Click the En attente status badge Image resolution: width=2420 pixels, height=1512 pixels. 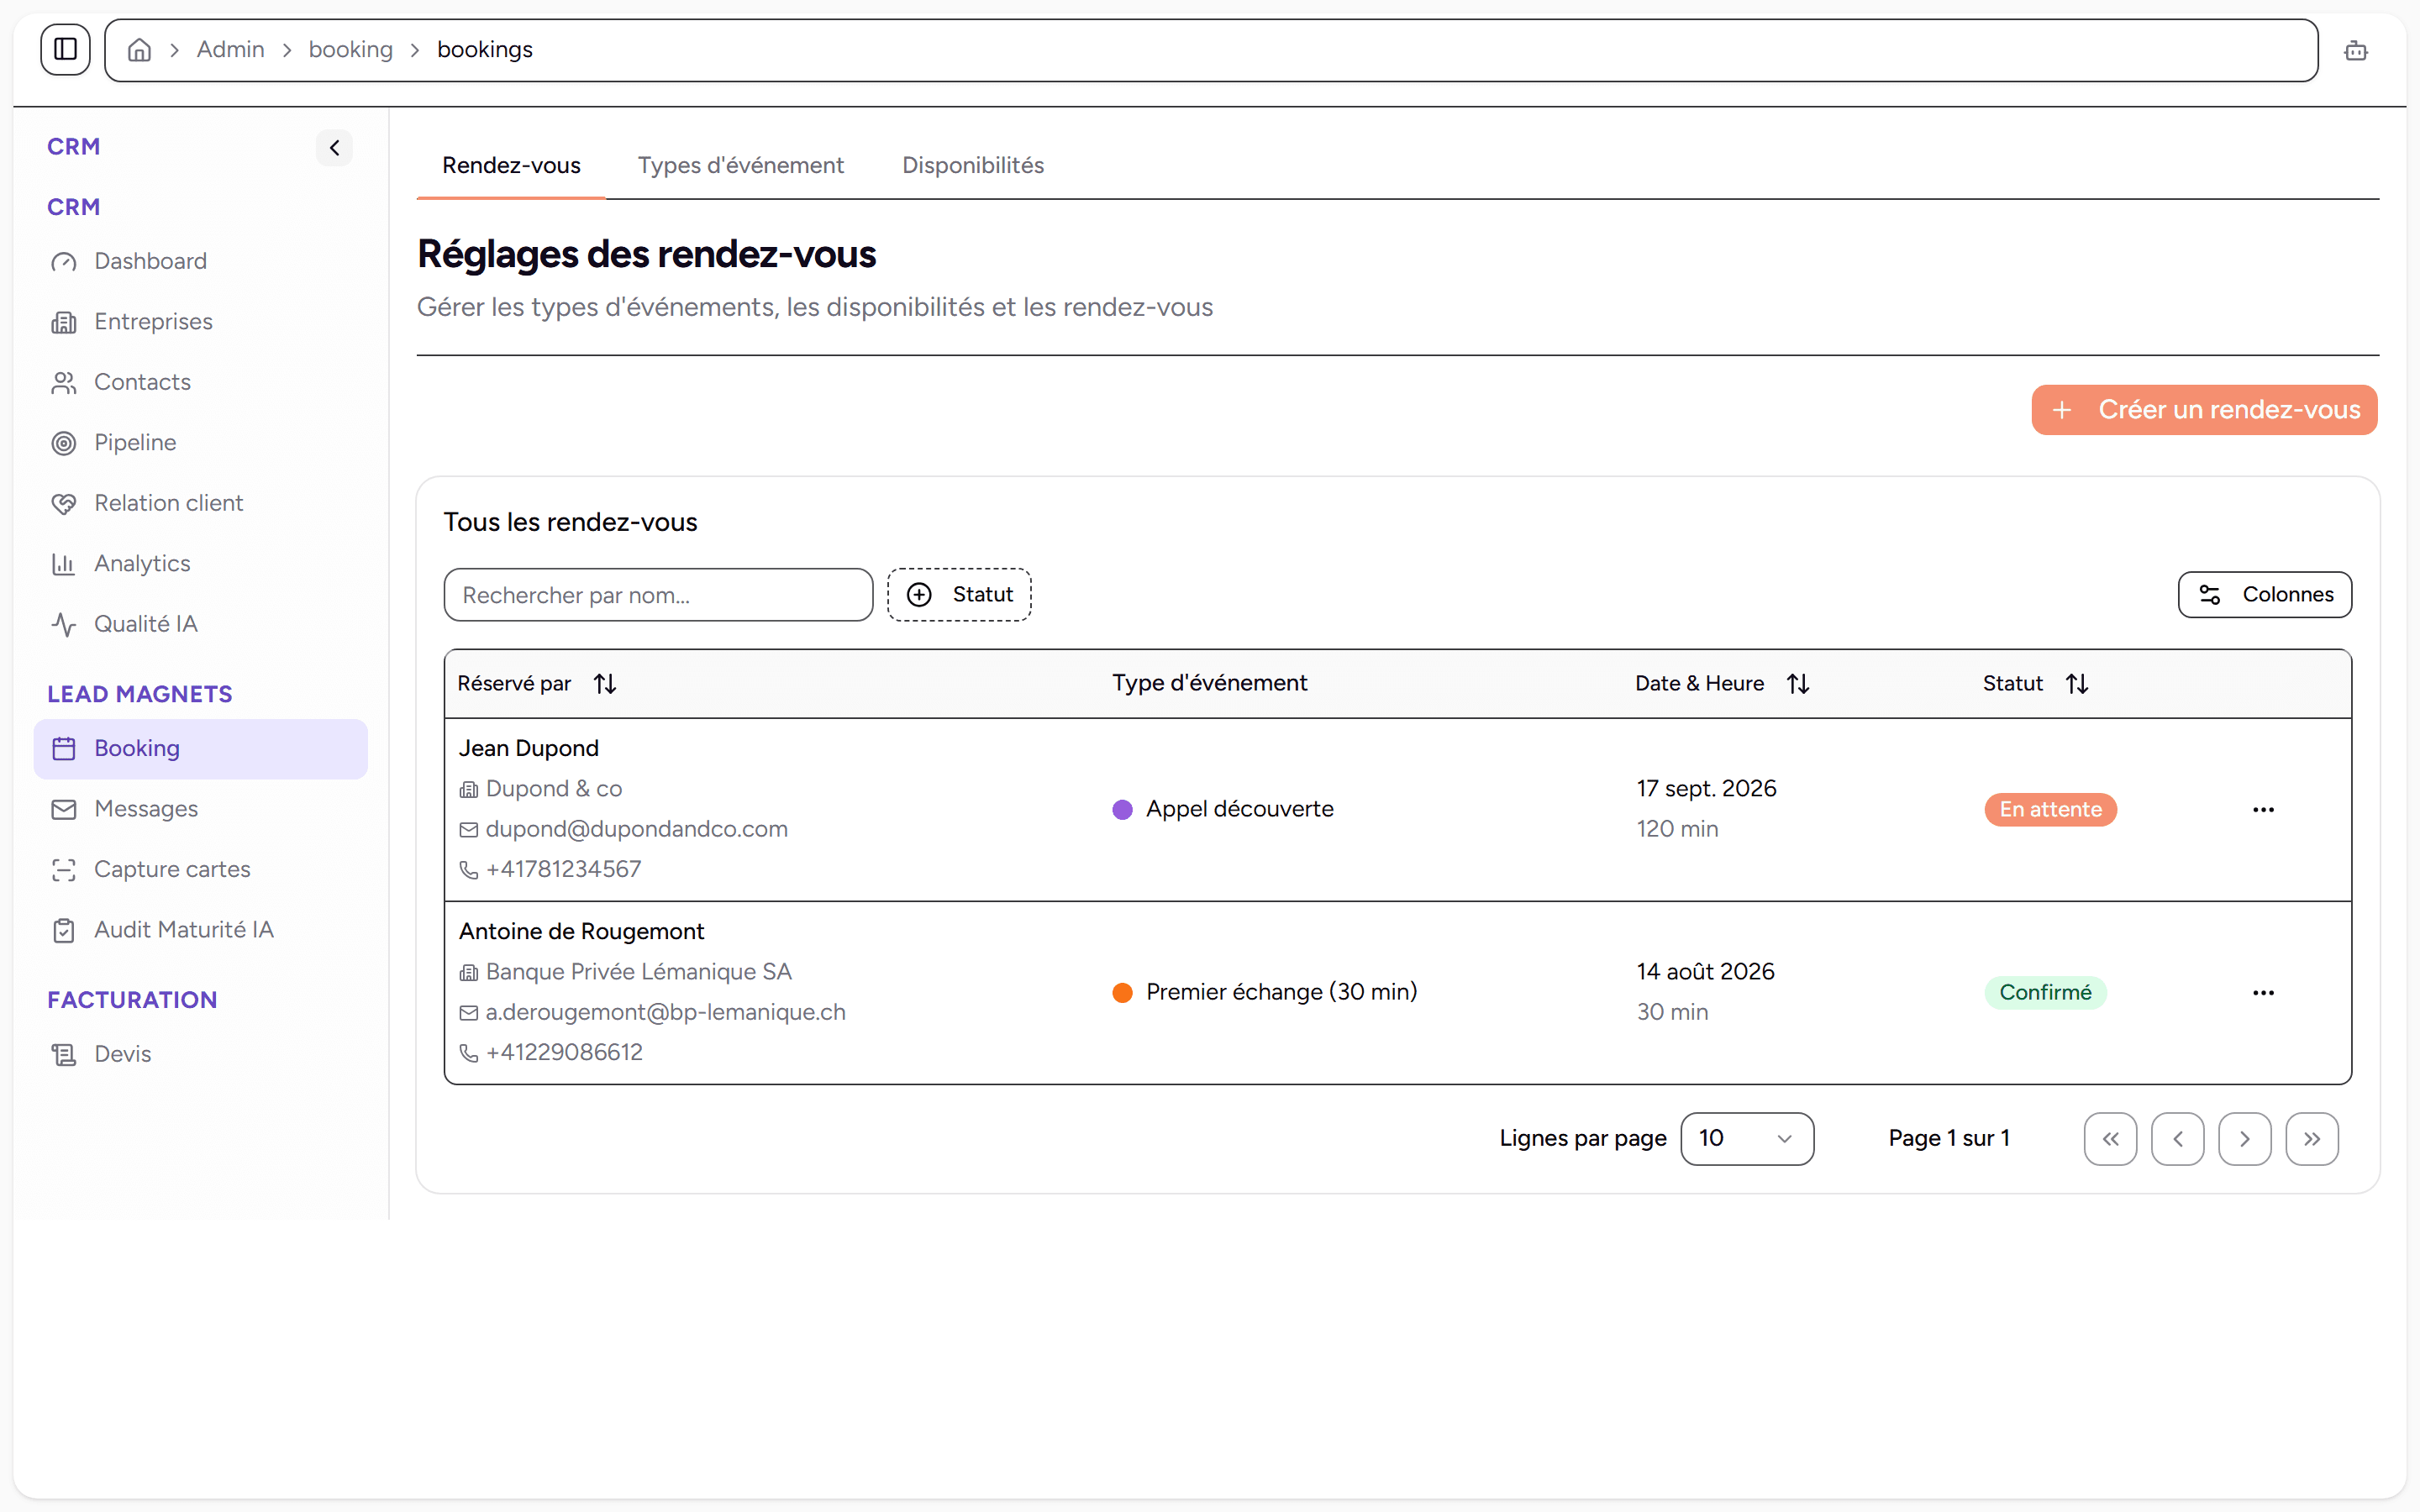click(2050, 810)
